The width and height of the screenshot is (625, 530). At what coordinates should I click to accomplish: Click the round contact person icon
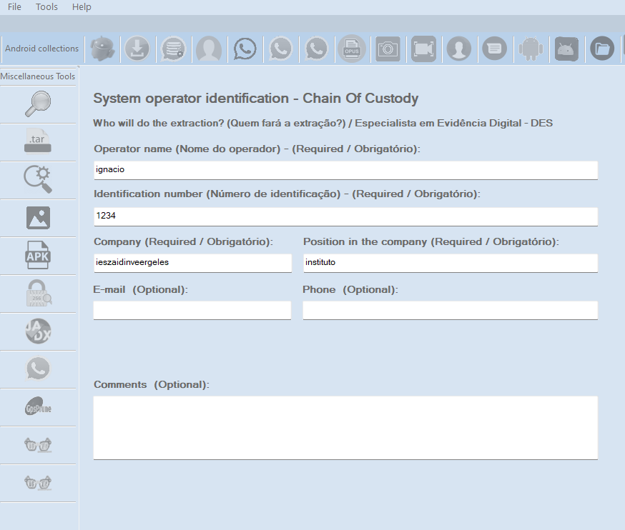tap(459, 49)
